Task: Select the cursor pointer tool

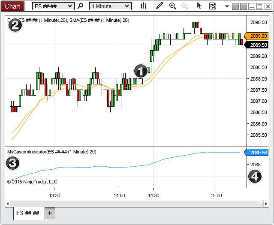Action: [199, 6]
